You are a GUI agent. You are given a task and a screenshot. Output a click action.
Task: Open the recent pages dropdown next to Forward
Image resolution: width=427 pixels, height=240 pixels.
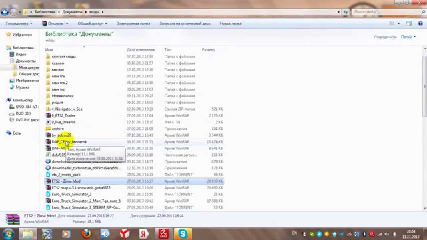coord(20,12)
